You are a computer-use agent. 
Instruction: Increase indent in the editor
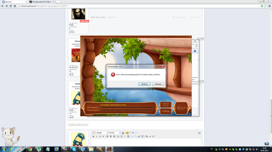pos(128,137)
